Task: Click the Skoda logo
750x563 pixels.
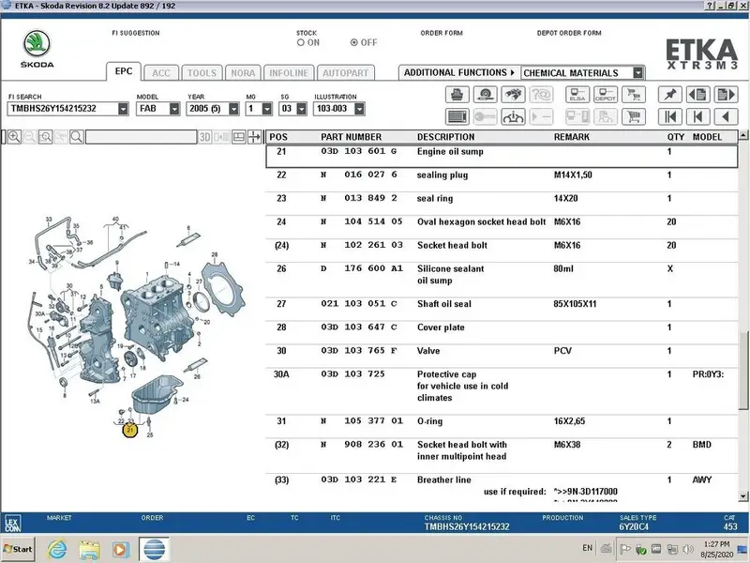Action: tap(37, 49)
